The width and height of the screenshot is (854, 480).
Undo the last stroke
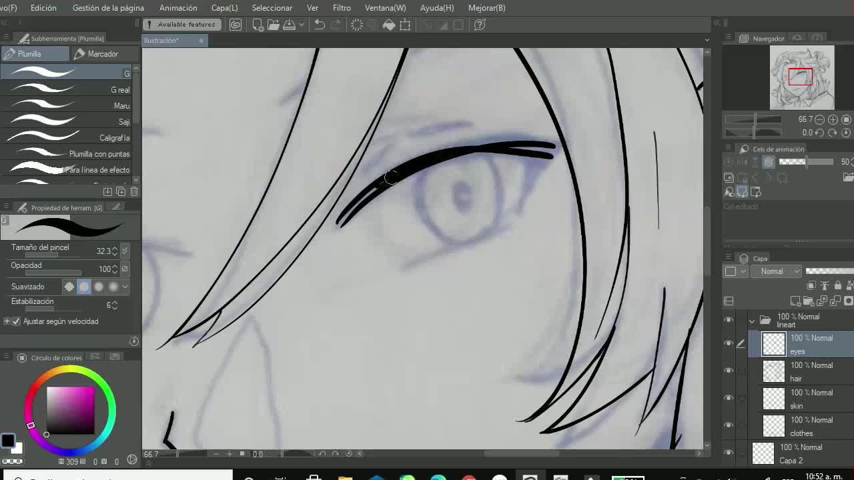click(320, 25)
